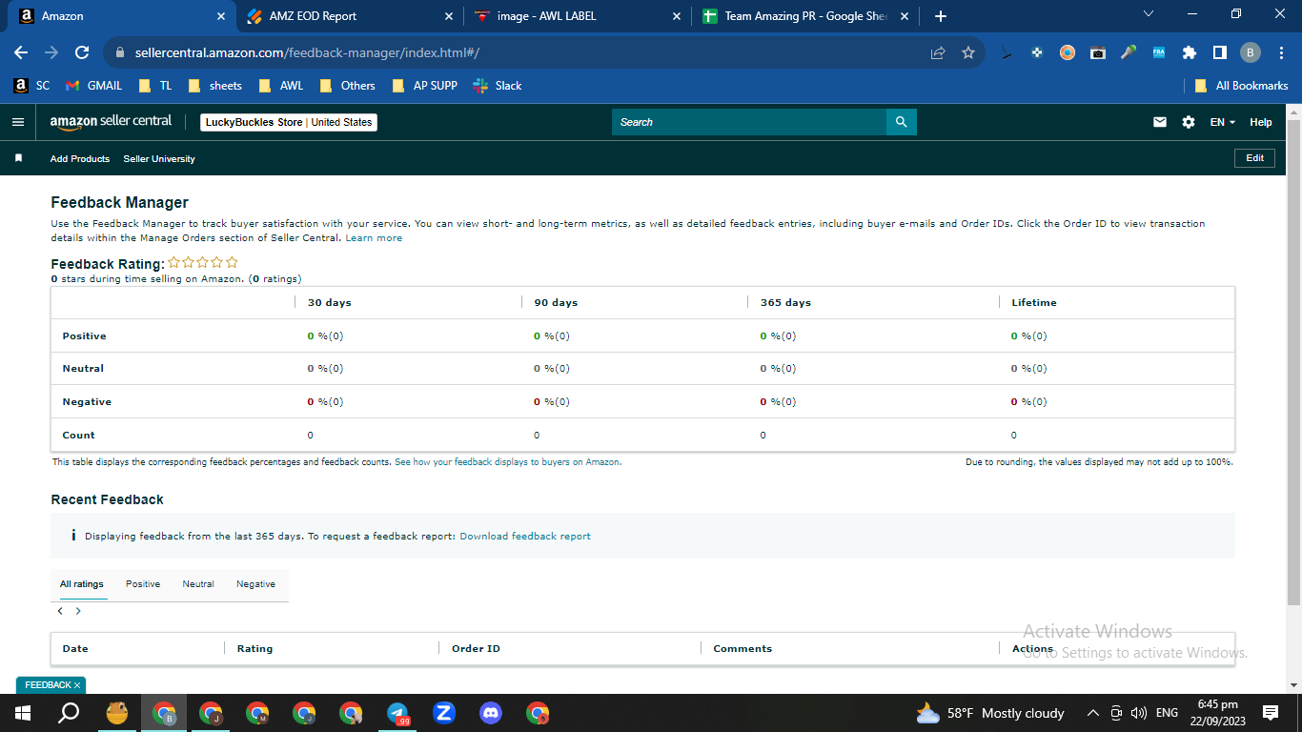
Task: Click the page vertical scrollbar
Action: click(x=1293, y=362)
